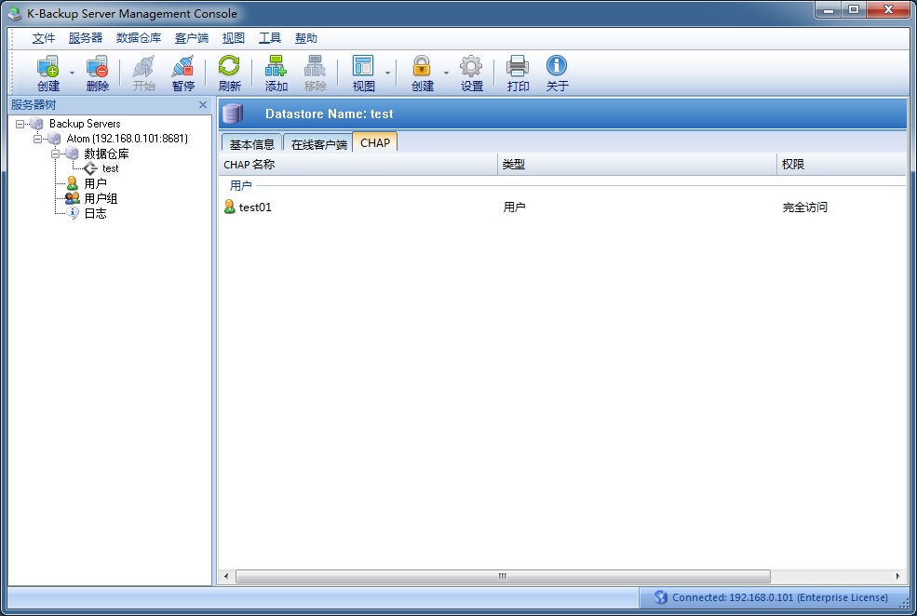The height and width of the screenshot is (616, 917).
Task: Select Atom (192.168.0.101:8681) server node
Action: coord(127,139)
